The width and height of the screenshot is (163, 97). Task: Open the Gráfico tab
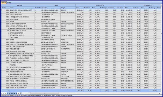pos(9,3)
